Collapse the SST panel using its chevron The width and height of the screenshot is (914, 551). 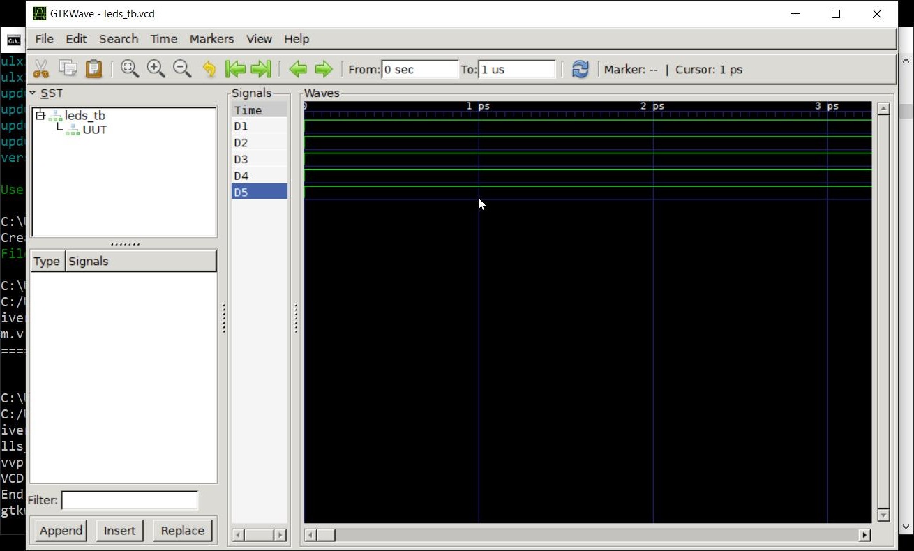pos(31,93)
